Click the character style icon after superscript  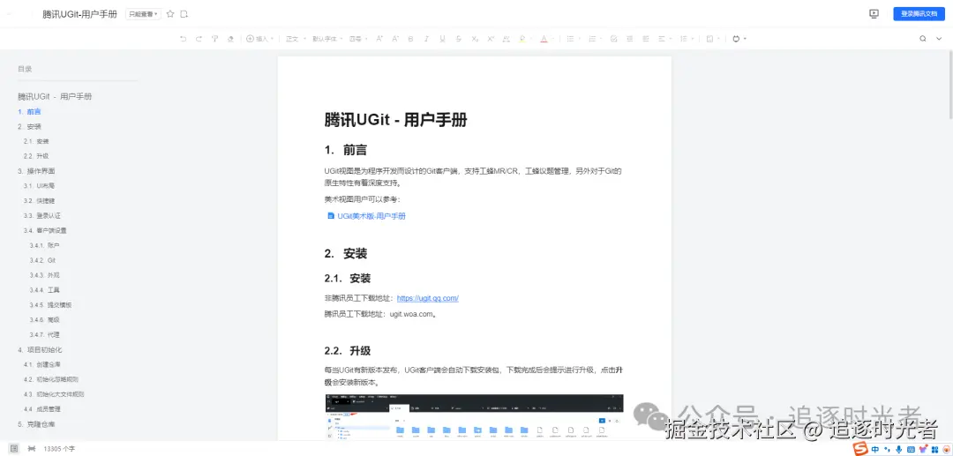click(507, 39)
